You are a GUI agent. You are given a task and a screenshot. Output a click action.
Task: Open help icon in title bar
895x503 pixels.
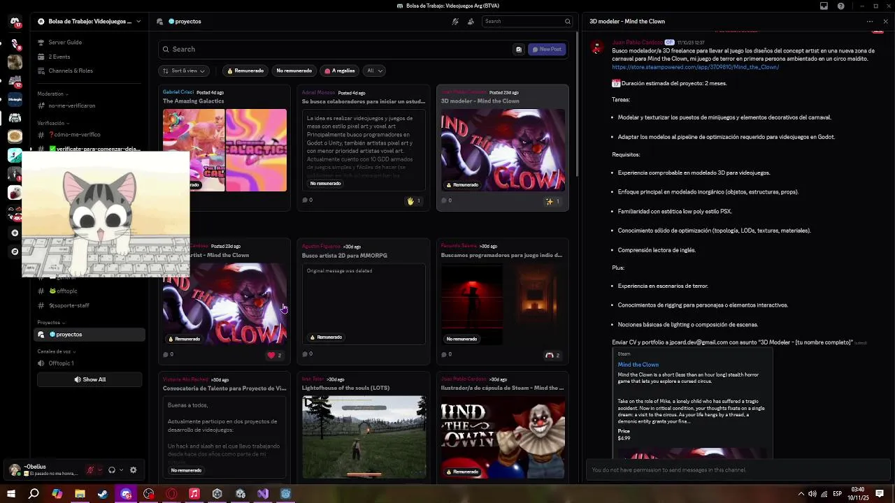coord(840,6)
